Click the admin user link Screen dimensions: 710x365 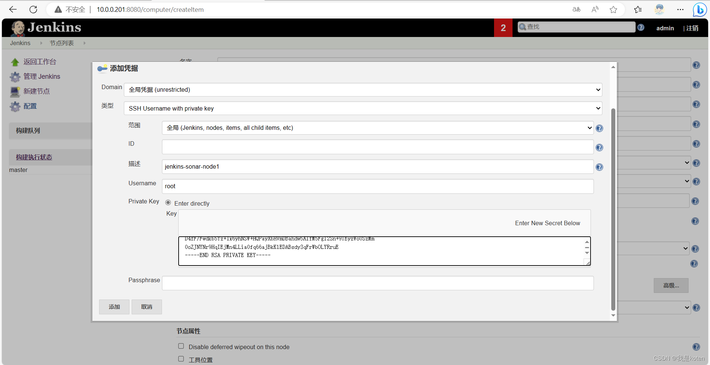pos(665,28)
